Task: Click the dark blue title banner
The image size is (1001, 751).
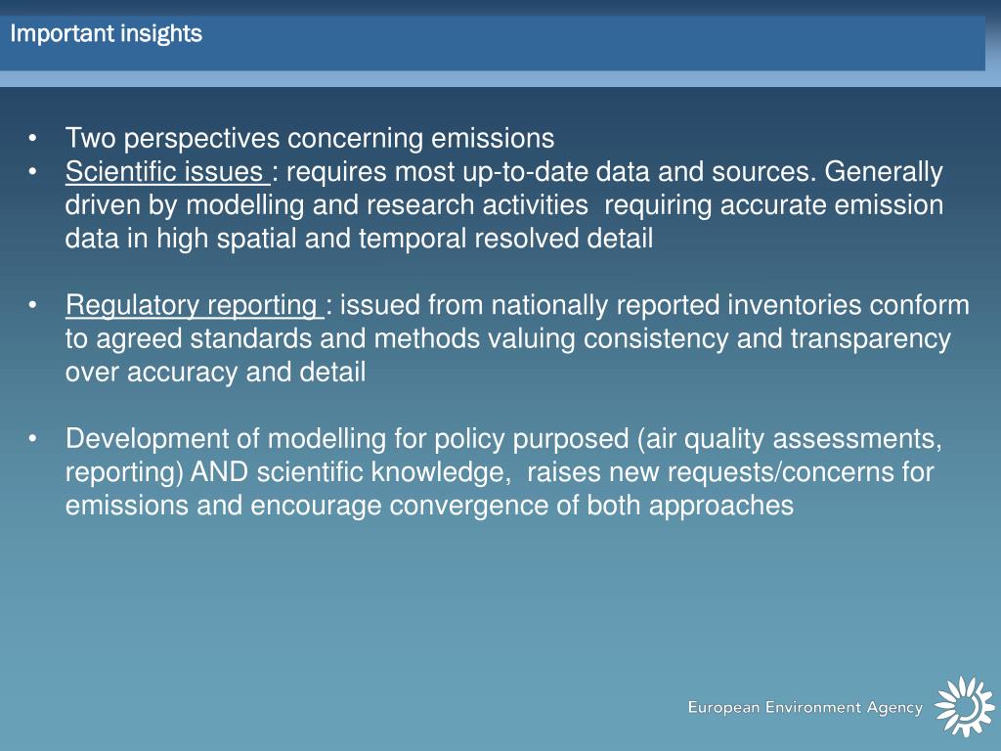Action: pos(493,43)
